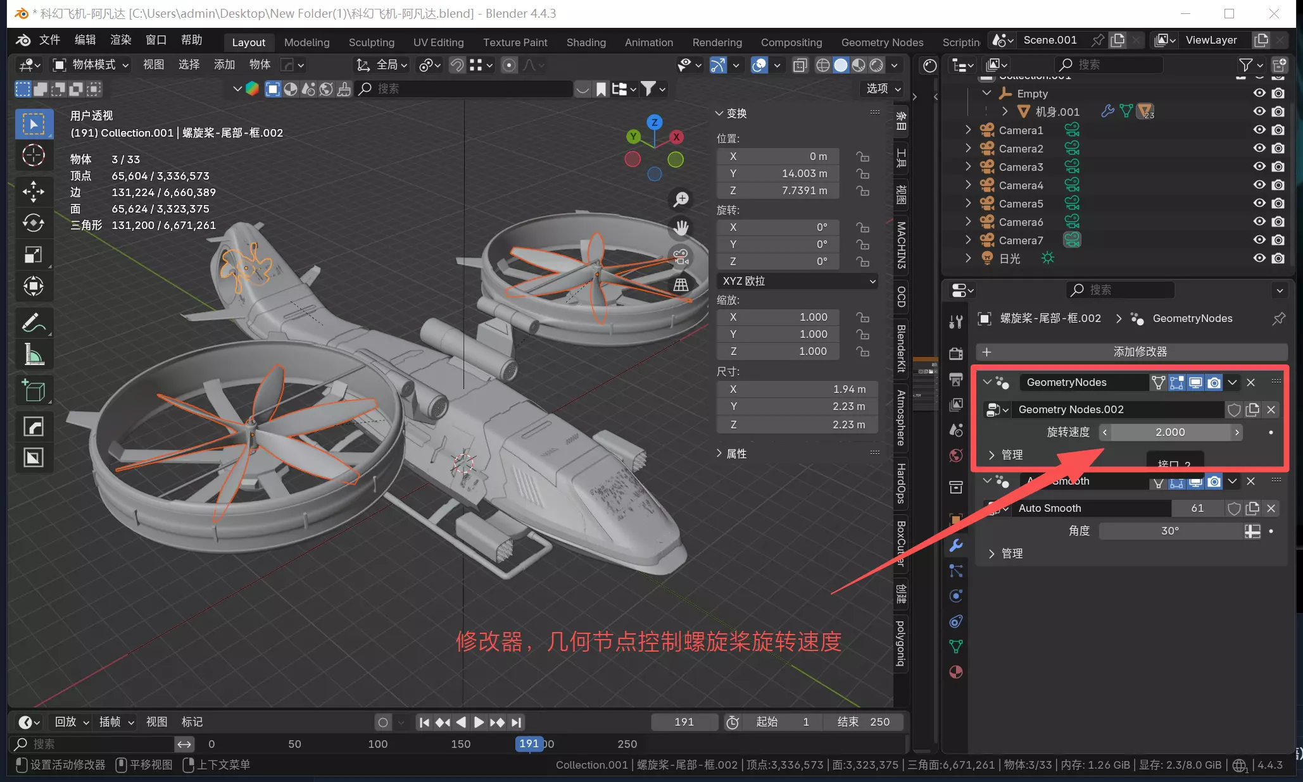The width and height of the screenshot is (1303, 782).
Task: Toggle camera view icon in viewport
Action: tap(681, 256)
